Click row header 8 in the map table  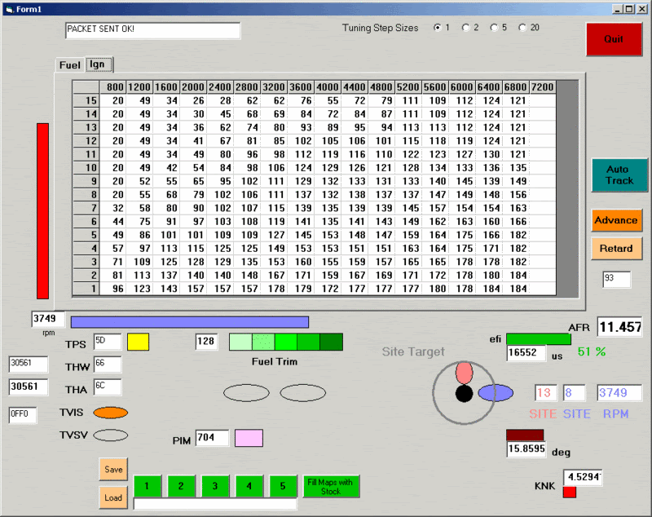click(x=86, y=195)
